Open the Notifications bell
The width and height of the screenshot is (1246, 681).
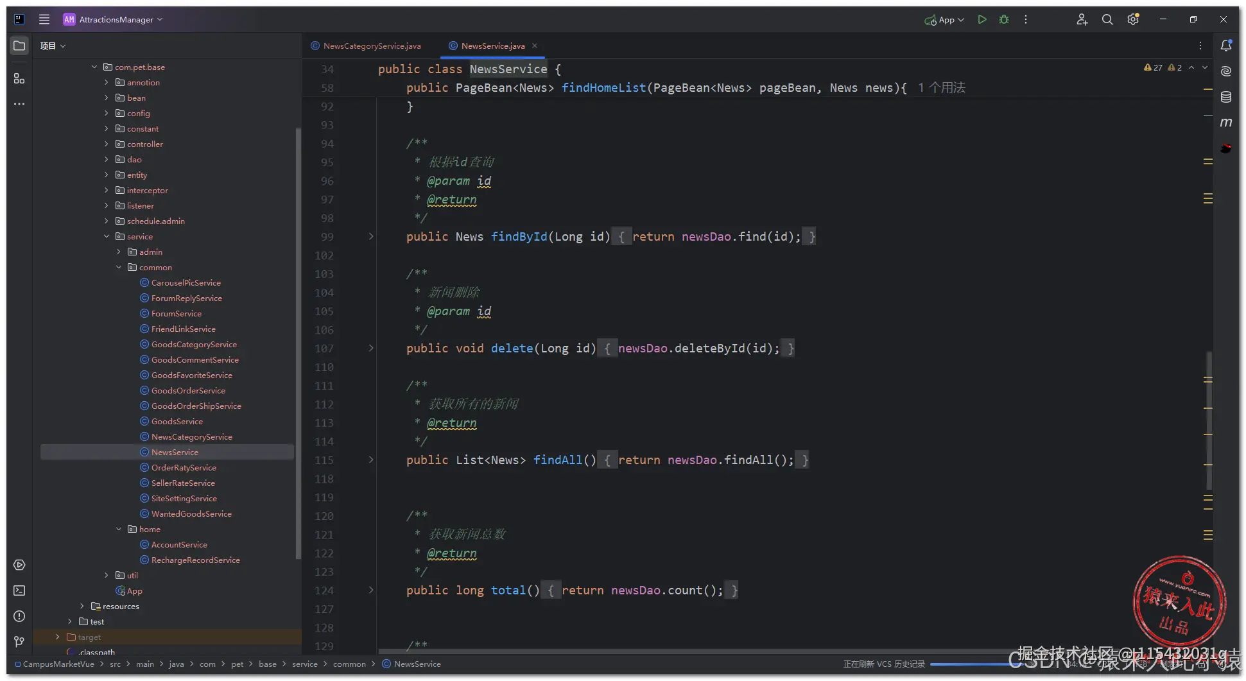[x=1226, y=46]
